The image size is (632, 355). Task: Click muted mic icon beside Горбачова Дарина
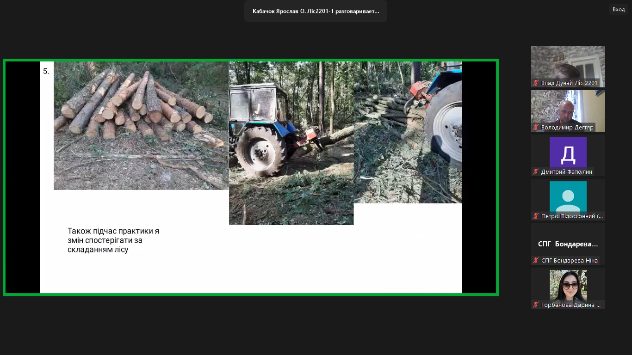536,305
